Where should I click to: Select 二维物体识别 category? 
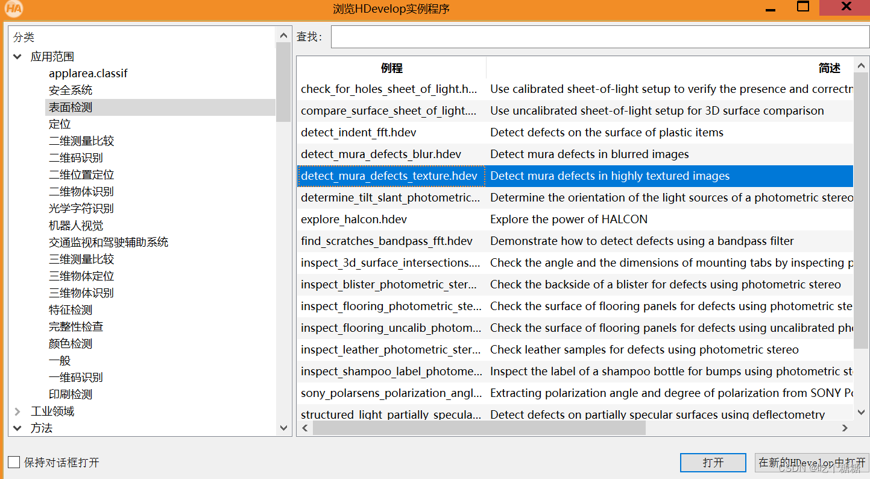tap(81, 192)
